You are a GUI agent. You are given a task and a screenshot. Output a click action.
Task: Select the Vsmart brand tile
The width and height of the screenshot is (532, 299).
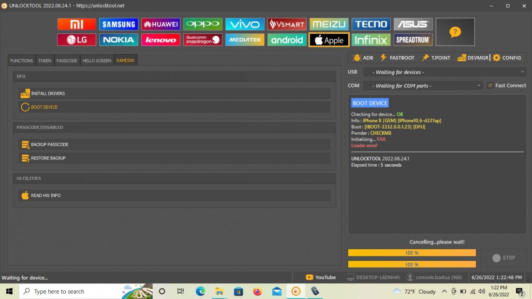[x=287, y=24]
